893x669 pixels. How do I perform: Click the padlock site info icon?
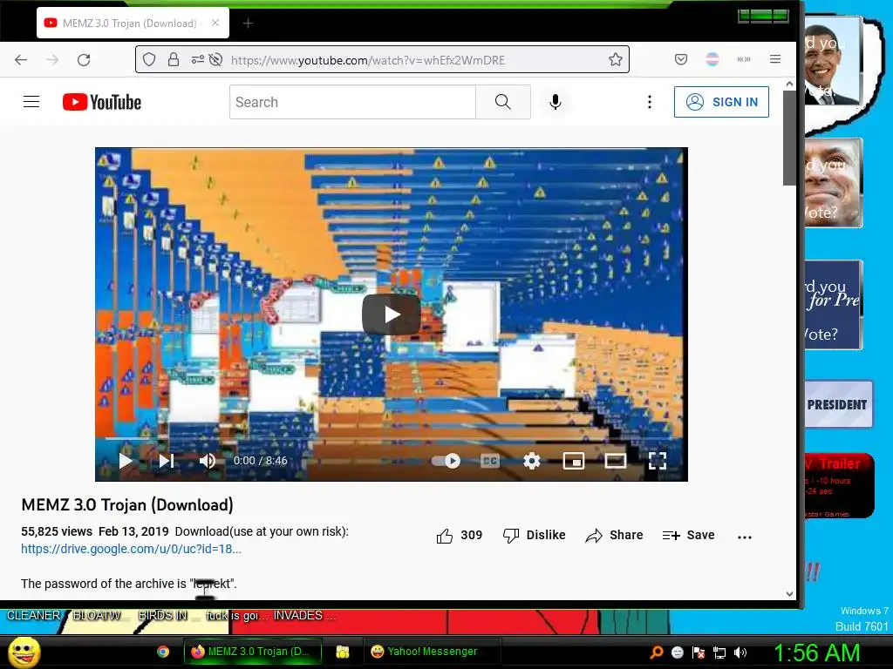coord(174,60)
